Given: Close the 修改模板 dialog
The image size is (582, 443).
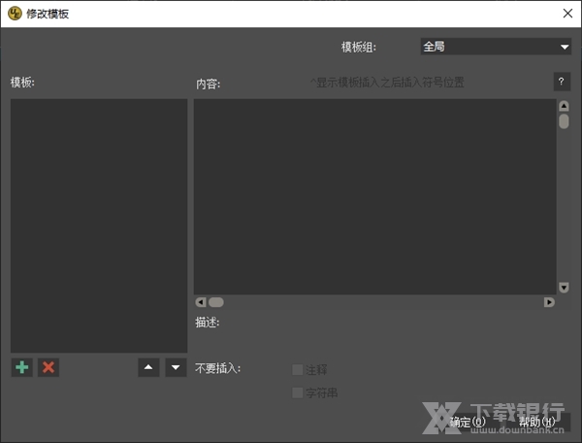Looking at the screenshot, I should click(x=567, y=14).
